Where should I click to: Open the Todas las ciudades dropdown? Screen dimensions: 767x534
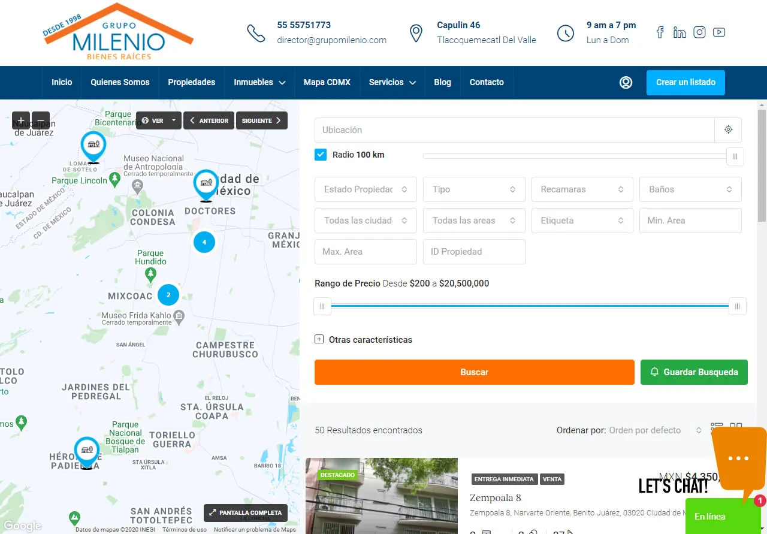pos(366,221)
